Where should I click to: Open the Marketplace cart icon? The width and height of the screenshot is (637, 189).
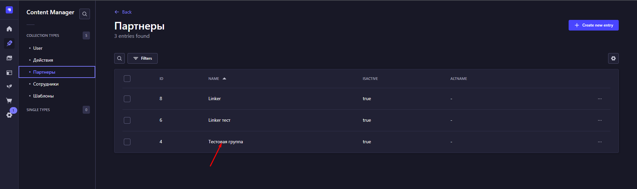[x=9, y=100]
